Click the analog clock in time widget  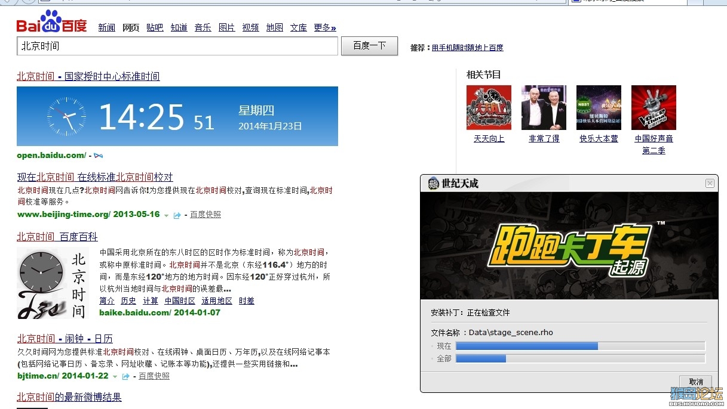pyautogui.click(x=66, y=116)
